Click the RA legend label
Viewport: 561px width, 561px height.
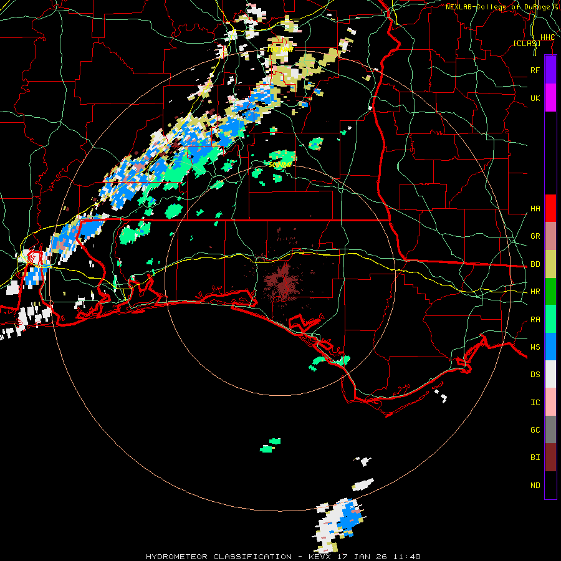(535, 320)
